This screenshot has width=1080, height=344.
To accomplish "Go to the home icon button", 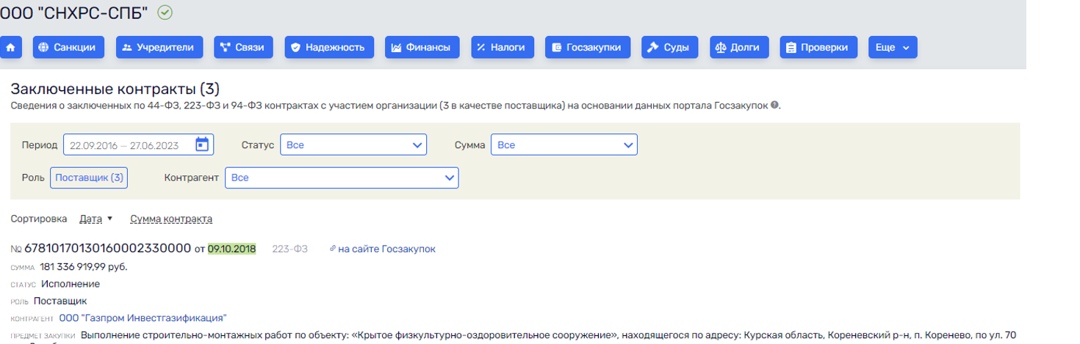I will coord(11,47).
